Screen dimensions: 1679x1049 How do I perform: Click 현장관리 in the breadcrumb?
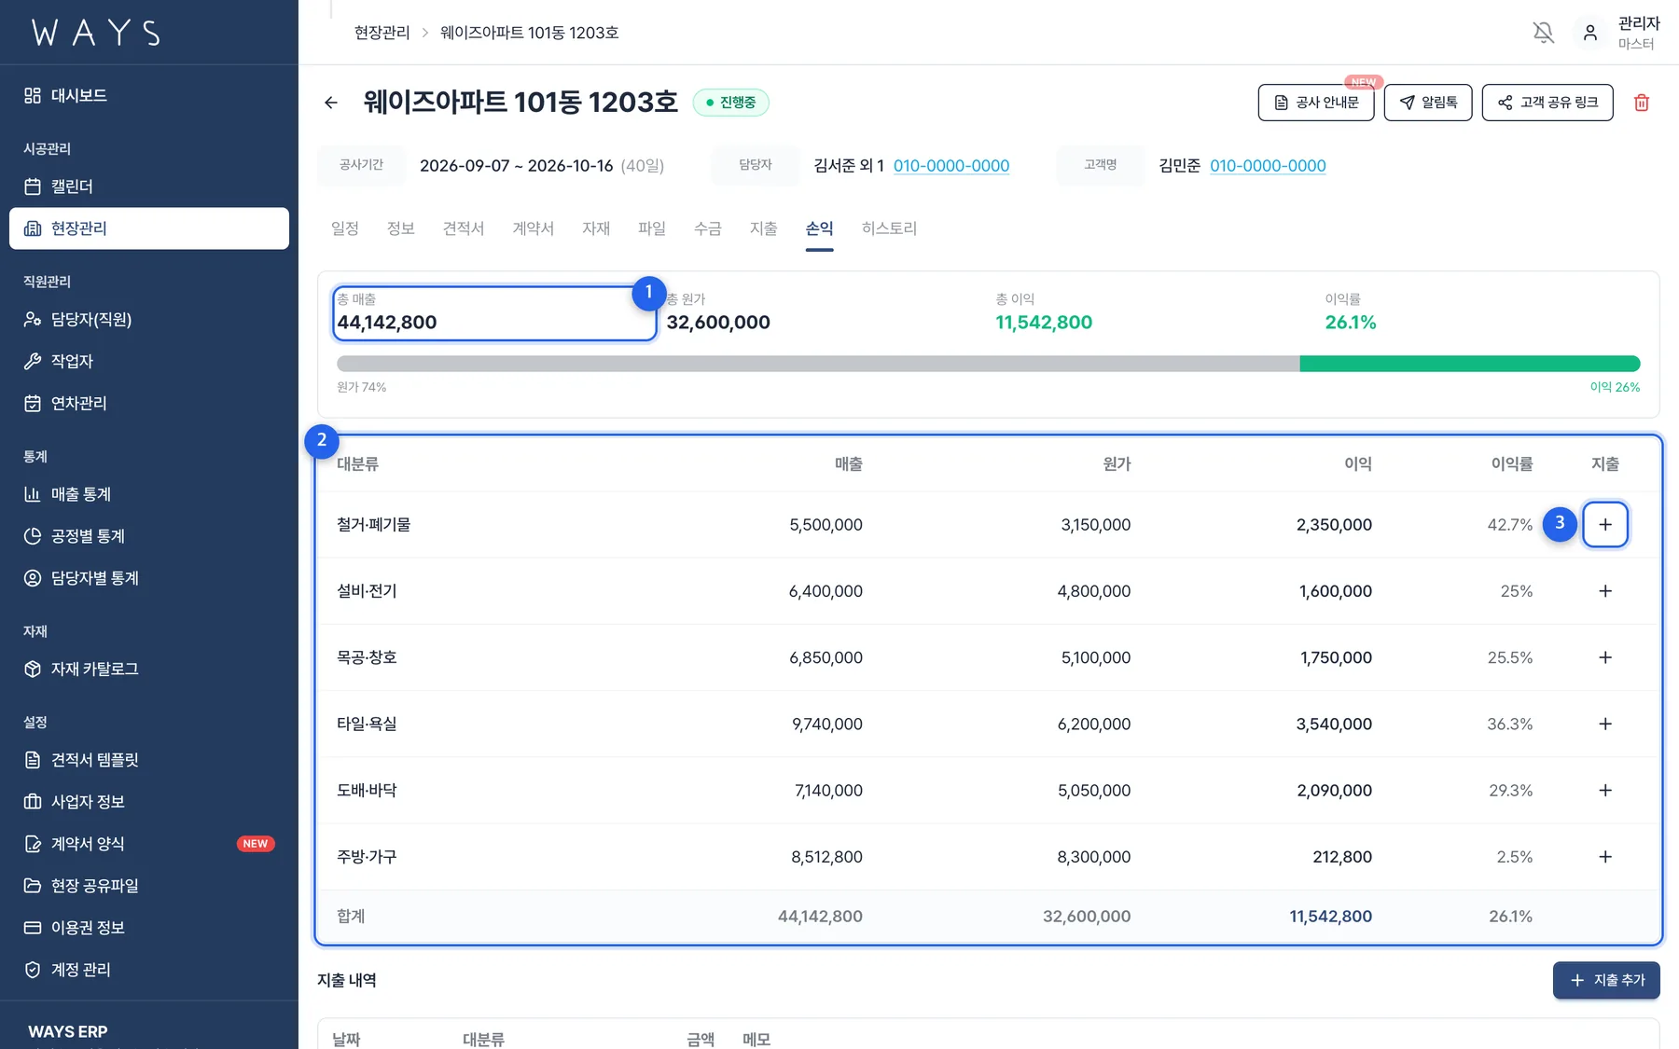click(x=382, y=33)
